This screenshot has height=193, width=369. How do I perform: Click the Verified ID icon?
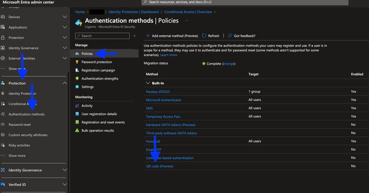coord(3,184)
